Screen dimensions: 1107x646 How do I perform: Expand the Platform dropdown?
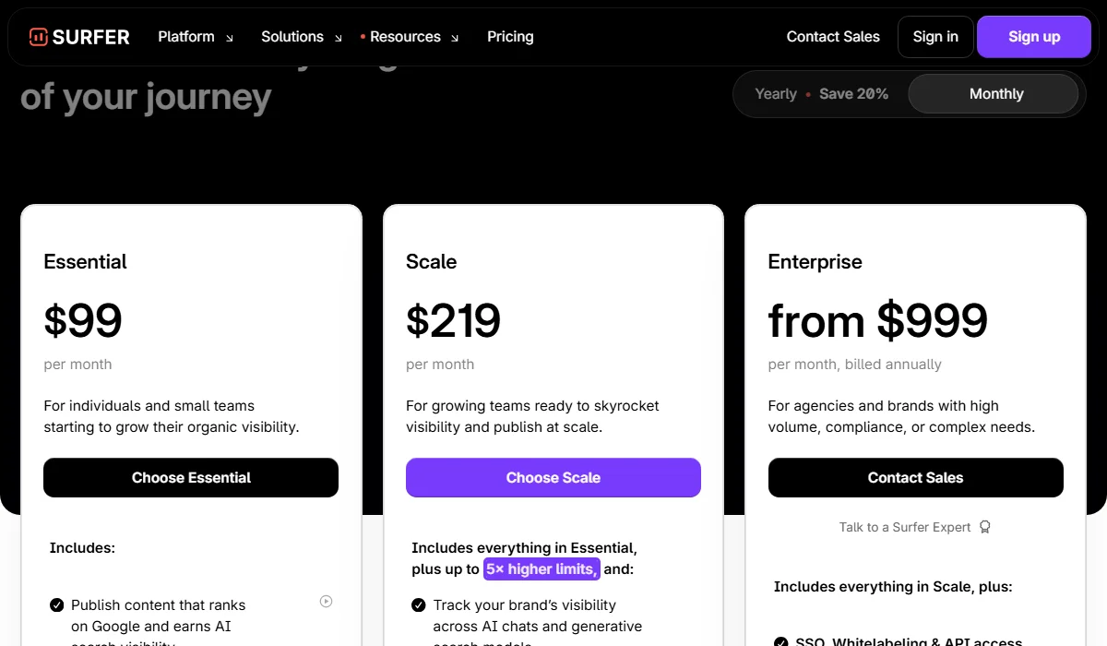[x=194, y=37]
